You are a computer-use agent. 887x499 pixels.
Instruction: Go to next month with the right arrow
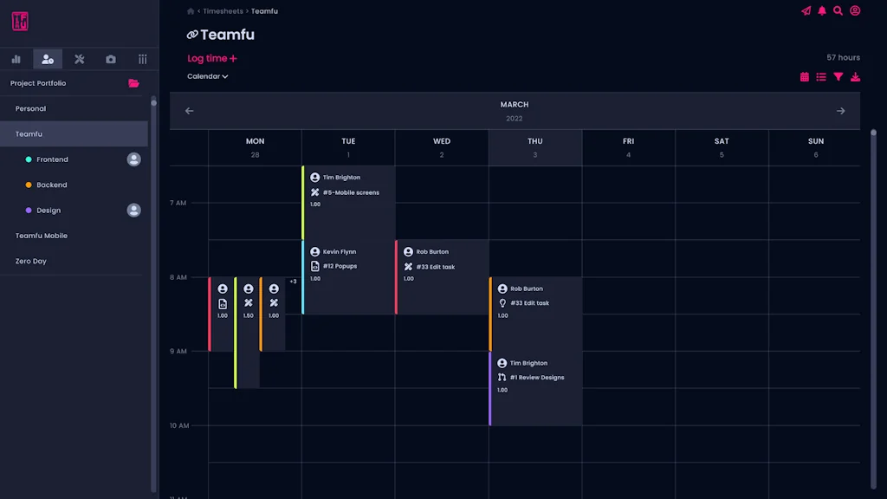pos(841,110)
